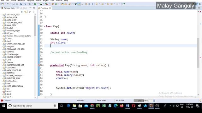Switch to the JUnit tab
202x113 pixels.
click(x=24, y=8)
